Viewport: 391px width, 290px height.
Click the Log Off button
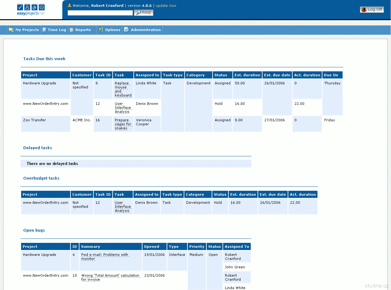372,10
